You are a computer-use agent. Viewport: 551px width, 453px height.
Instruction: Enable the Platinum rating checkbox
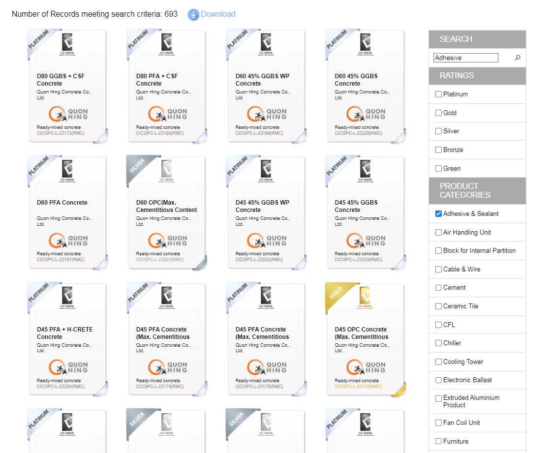438,94
